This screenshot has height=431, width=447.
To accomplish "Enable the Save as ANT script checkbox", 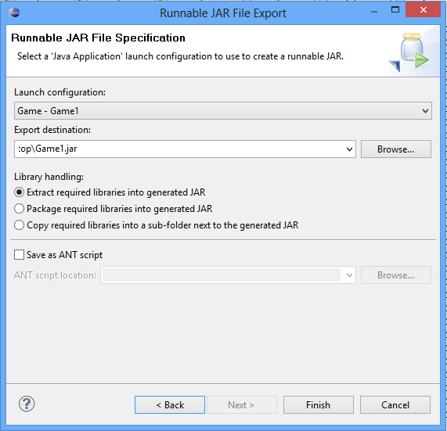I will (19, 254).
